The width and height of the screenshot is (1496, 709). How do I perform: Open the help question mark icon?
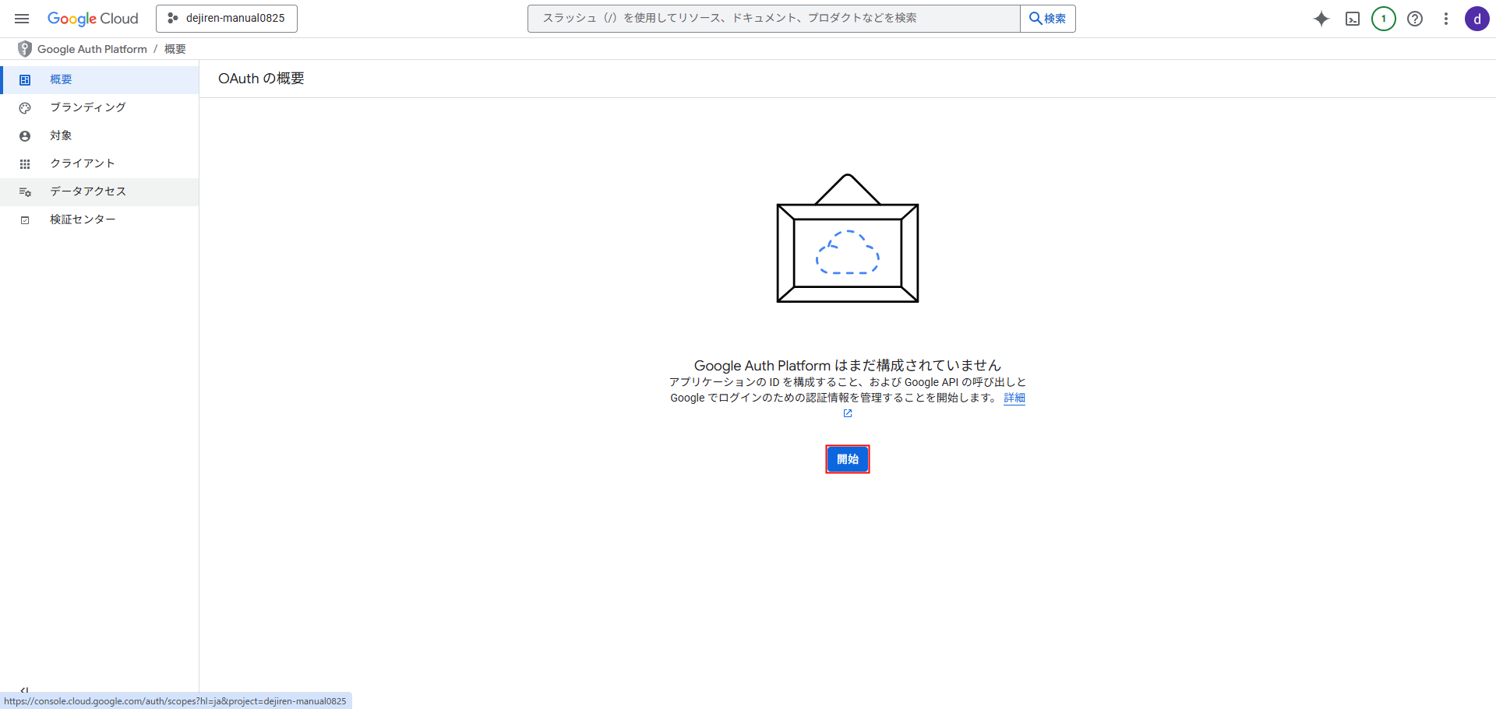coord(1415,19)
